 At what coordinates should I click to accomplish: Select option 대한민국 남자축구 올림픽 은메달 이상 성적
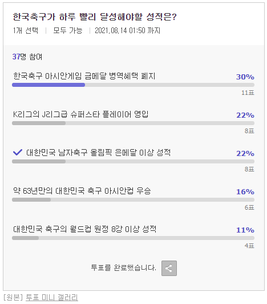coord(98,153)
